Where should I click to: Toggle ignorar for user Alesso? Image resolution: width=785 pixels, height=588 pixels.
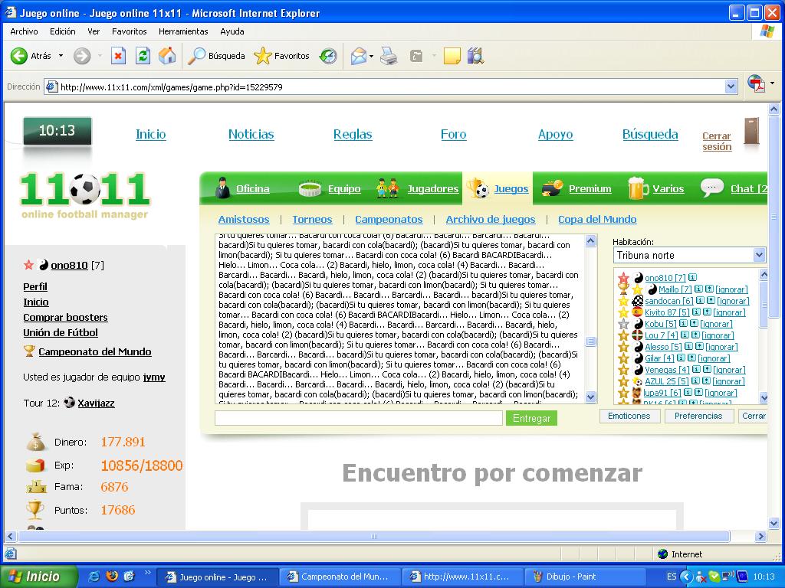721,347
